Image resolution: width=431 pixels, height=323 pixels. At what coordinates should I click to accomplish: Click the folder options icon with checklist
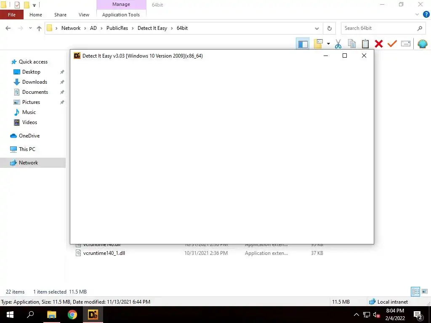[318, 44]
